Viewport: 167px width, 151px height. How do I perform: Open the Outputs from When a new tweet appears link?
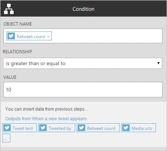(46, 119)
